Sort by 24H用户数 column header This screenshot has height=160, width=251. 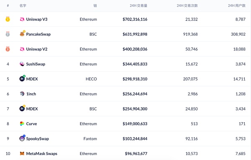[x=237, y=5]
